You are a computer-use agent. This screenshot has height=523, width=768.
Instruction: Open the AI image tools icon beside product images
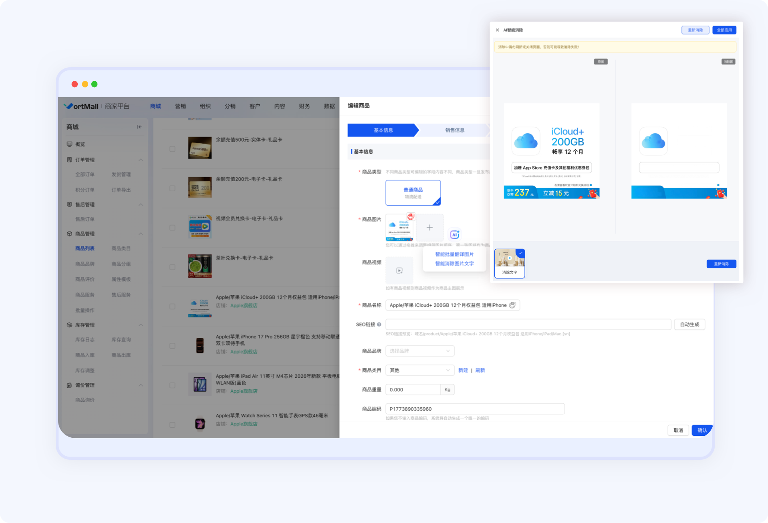(x=454, y=234)
